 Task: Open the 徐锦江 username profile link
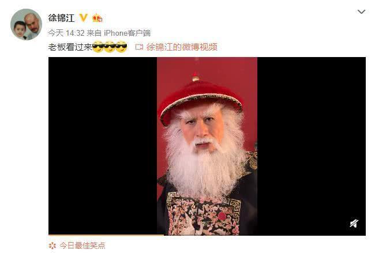61,18
